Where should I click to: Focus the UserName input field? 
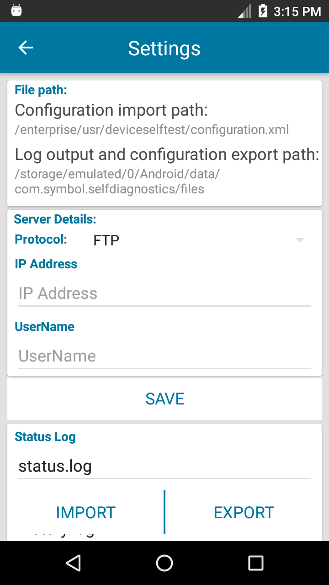(x=164, y=356)
